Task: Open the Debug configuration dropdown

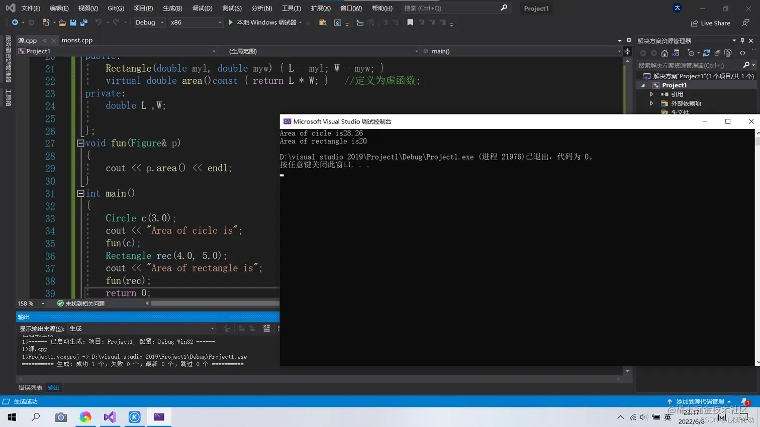Action: click(149, 23)
